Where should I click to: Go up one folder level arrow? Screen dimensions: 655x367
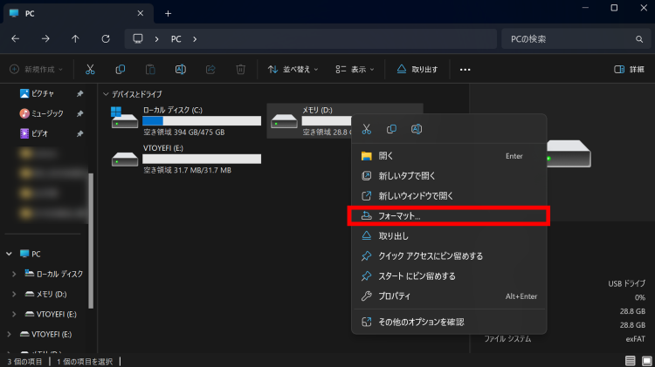(75, 38)
